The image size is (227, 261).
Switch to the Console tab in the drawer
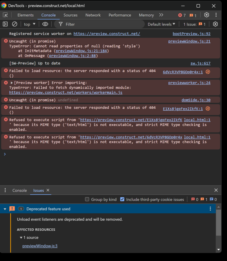click(x=20, y=190)
